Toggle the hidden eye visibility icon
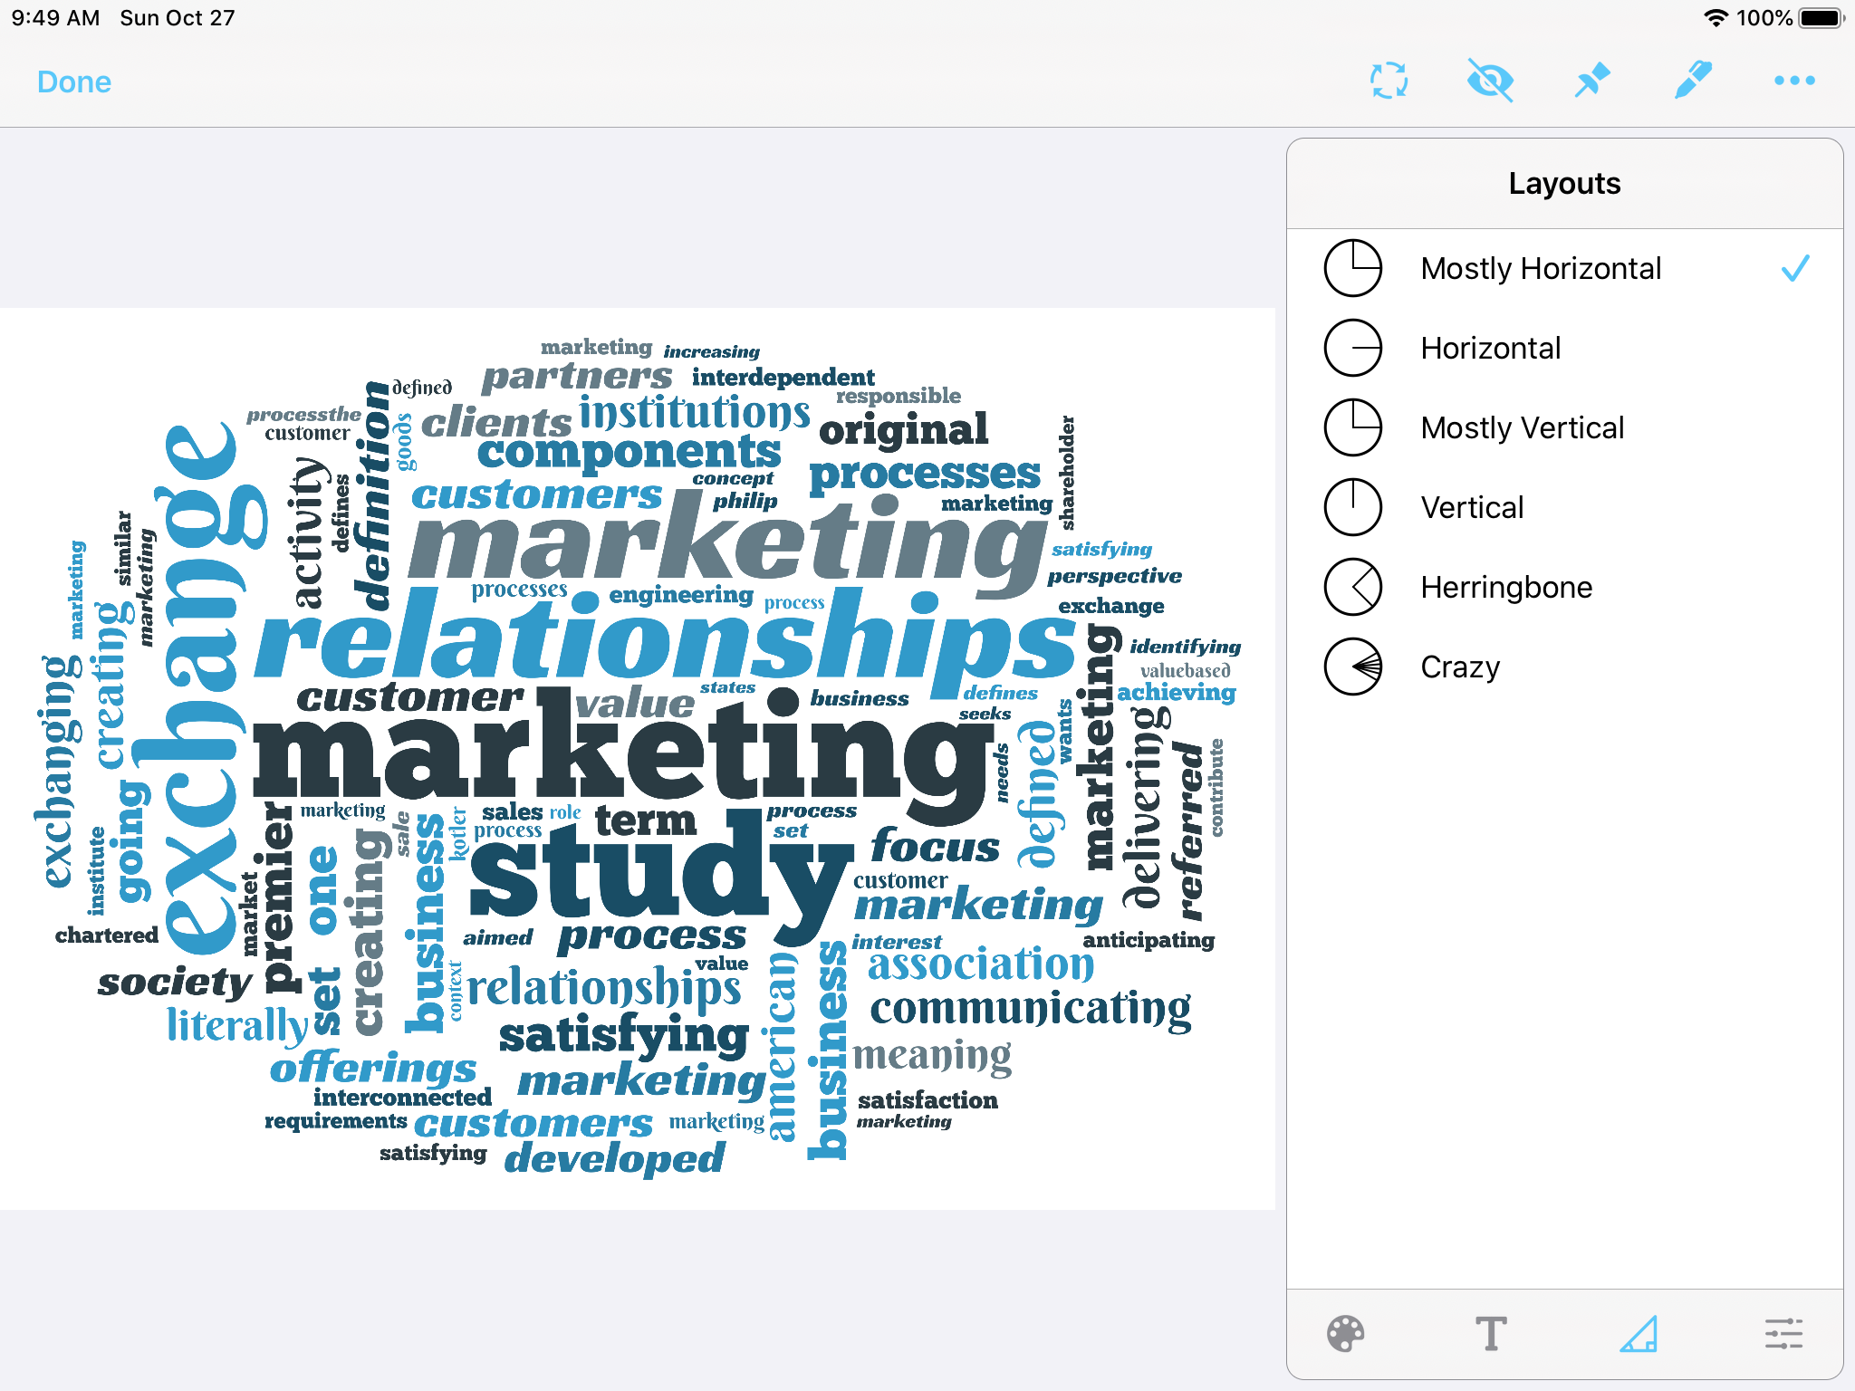The height and width of the screenshot is (1391, 1855). (1490, 81)
